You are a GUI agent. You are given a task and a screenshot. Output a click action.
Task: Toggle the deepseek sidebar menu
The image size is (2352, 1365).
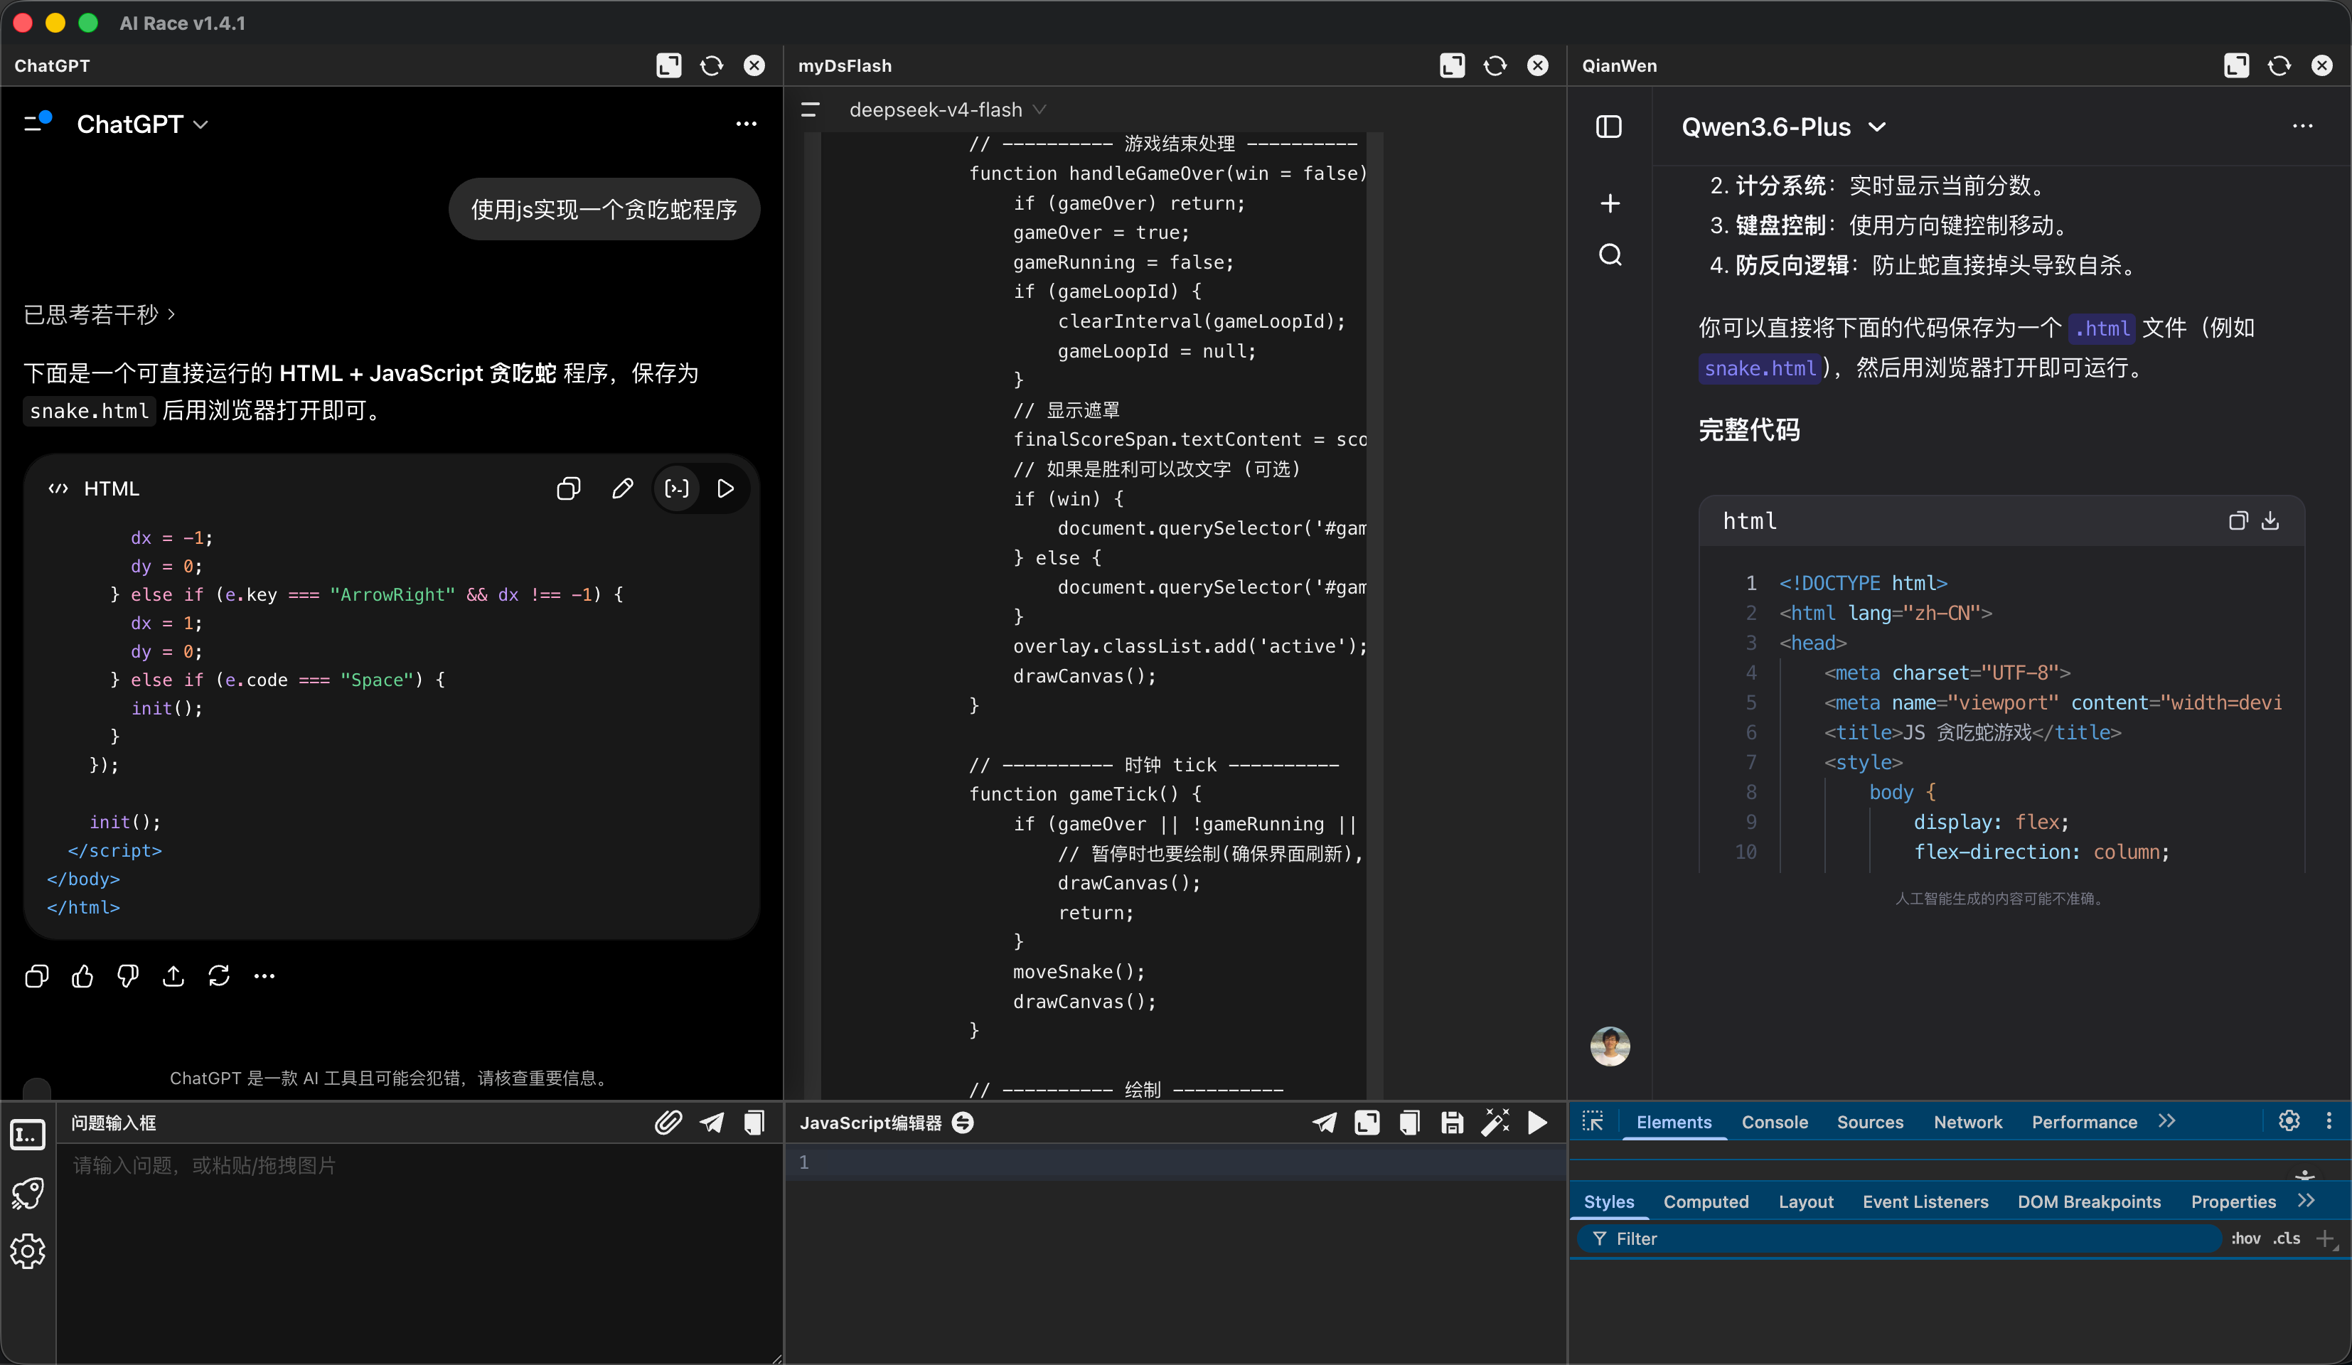(x=810, y=110)
